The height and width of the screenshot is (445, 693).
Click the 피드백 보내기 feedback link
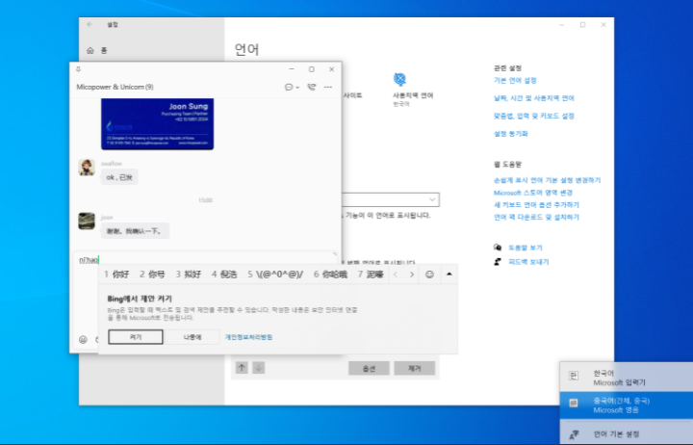pyautogui.click(x=528, y=262)
